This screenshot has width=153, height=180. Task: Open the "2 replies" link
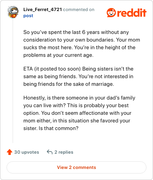point(64,152)
